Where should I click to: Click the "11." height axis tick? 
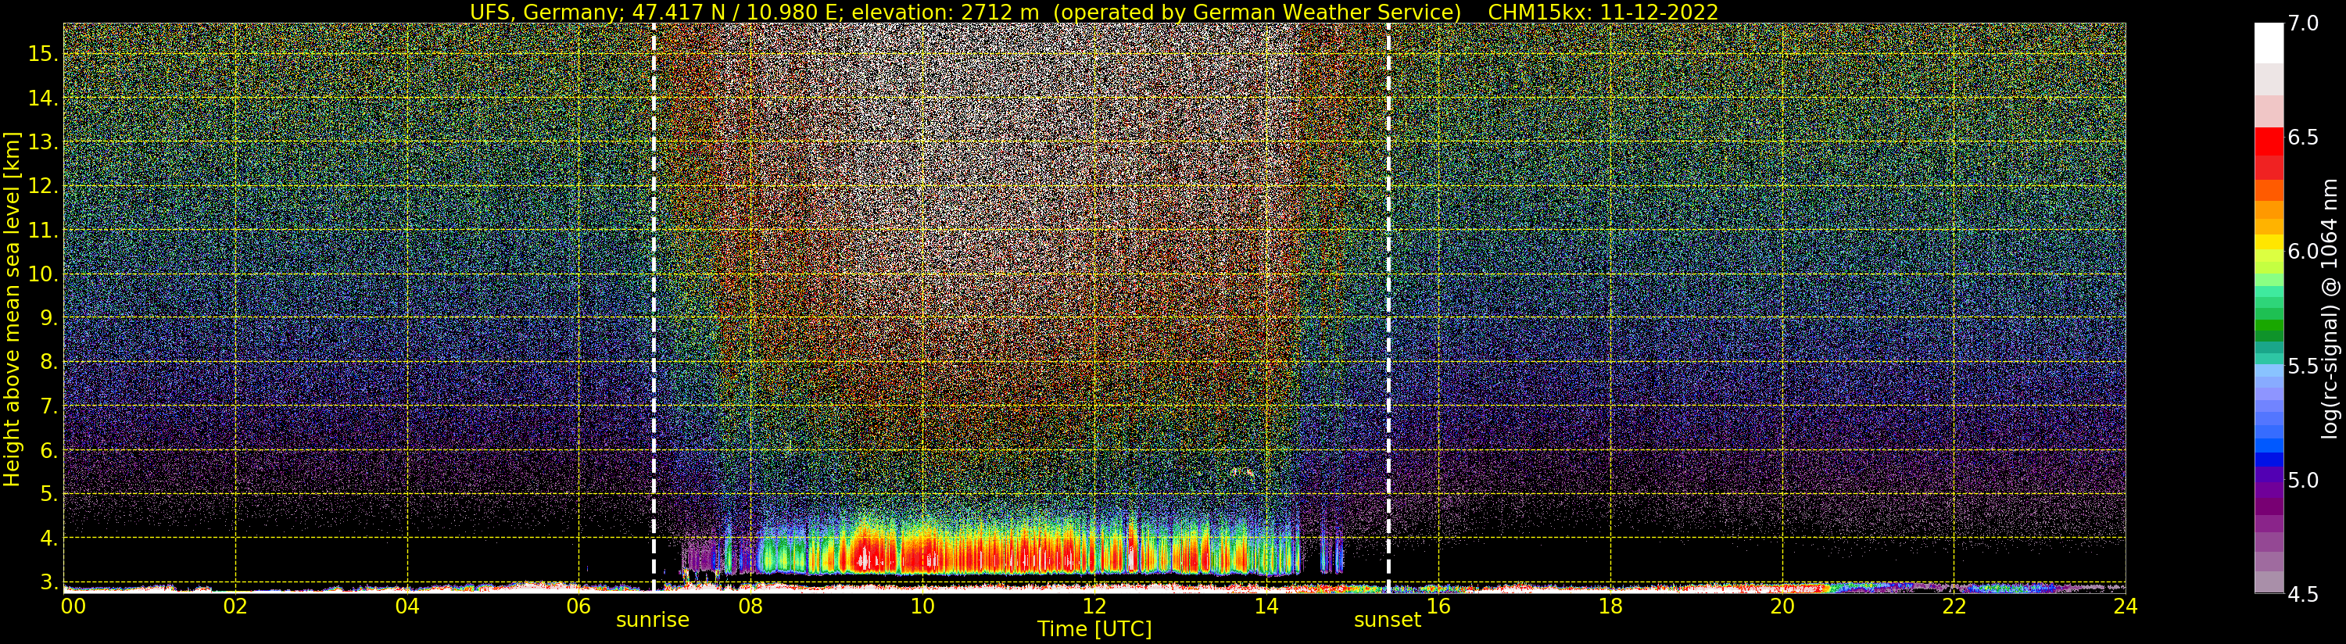tap(43, 231)
